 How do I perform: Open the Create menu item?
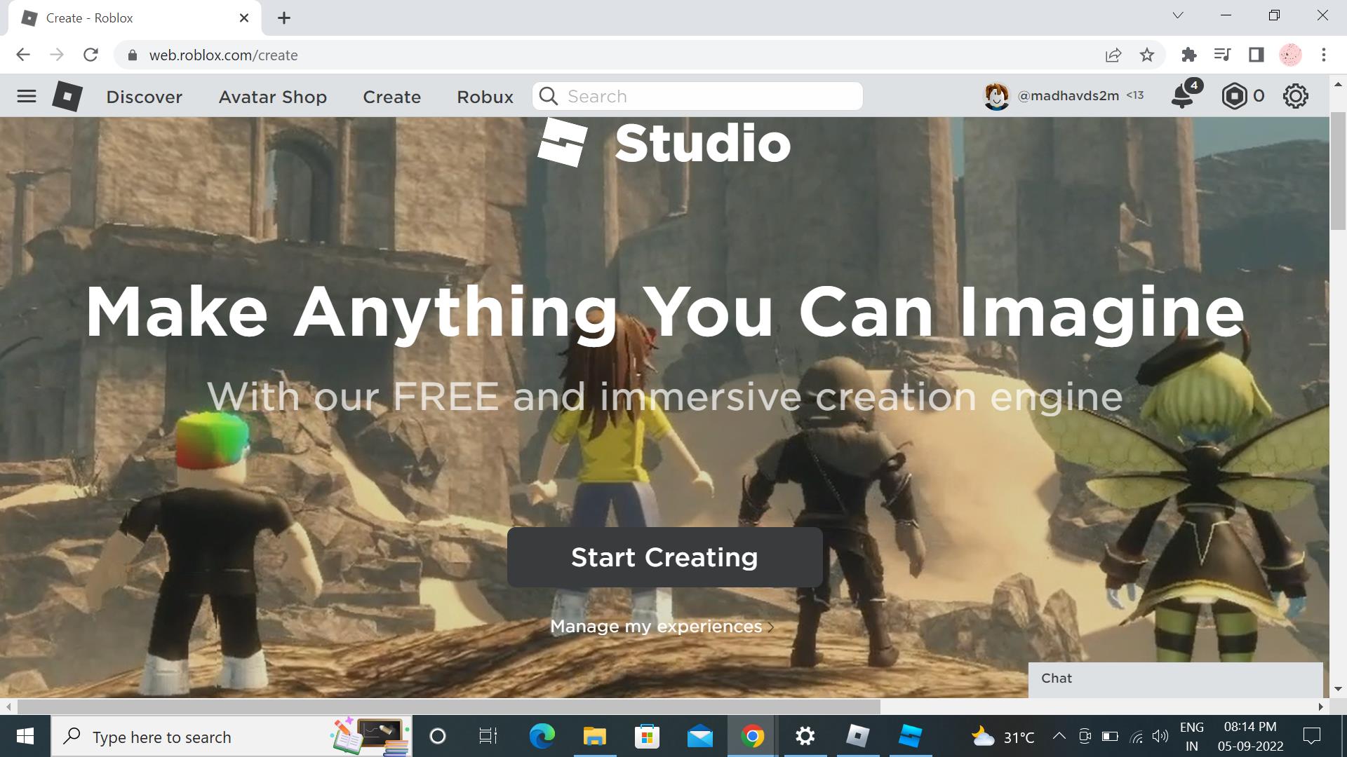point(391,97)
